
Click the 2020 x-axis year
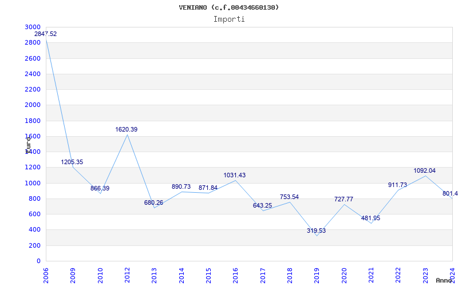tap(344, 275)
